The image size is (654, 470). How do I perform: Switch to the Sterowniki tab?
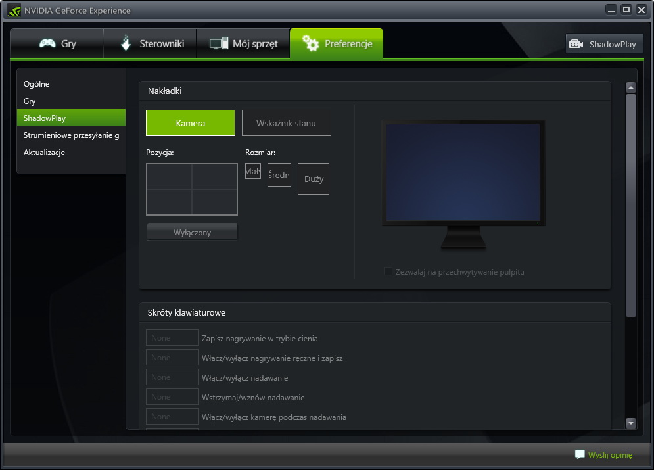tap(150, 43)
